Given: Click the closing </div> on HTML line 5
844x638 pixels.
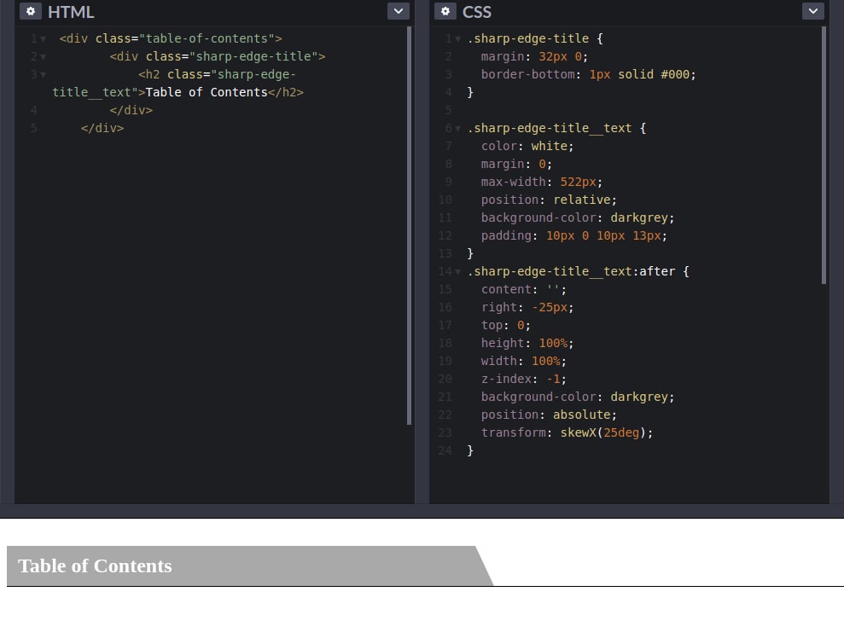Looking at the screenshot, I should coord(102,128).
